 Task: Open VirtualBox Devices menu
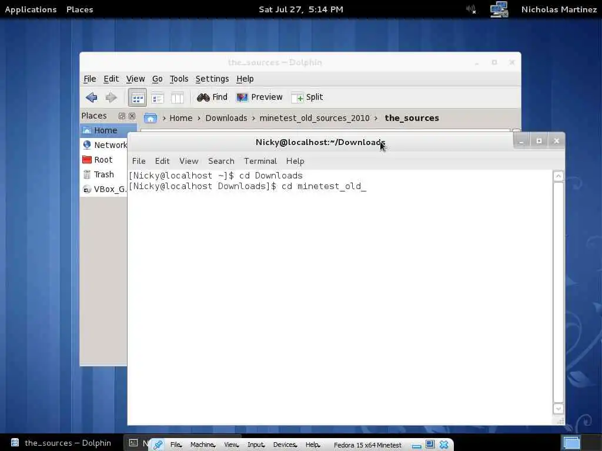point(285,445)
